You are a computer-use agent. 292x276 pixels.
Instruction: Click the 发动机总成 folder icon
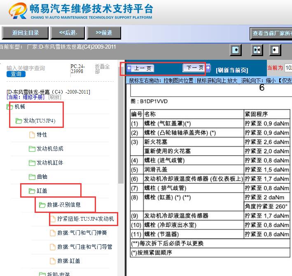(32, 149)
